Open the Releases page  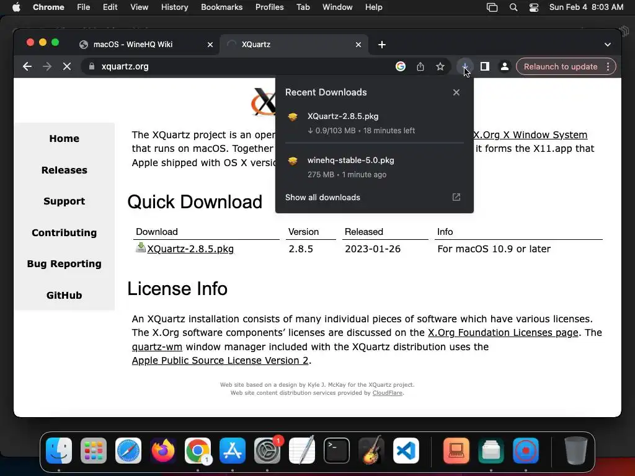(x=64, y=170)
